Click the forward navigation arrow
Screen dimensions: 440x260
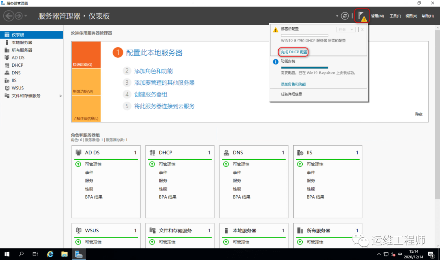[18, 16]
